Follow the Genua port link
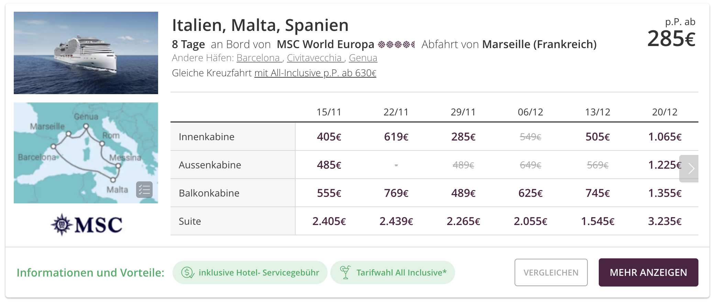The width and height of the screenshot is (717, 303). point(363,58)
